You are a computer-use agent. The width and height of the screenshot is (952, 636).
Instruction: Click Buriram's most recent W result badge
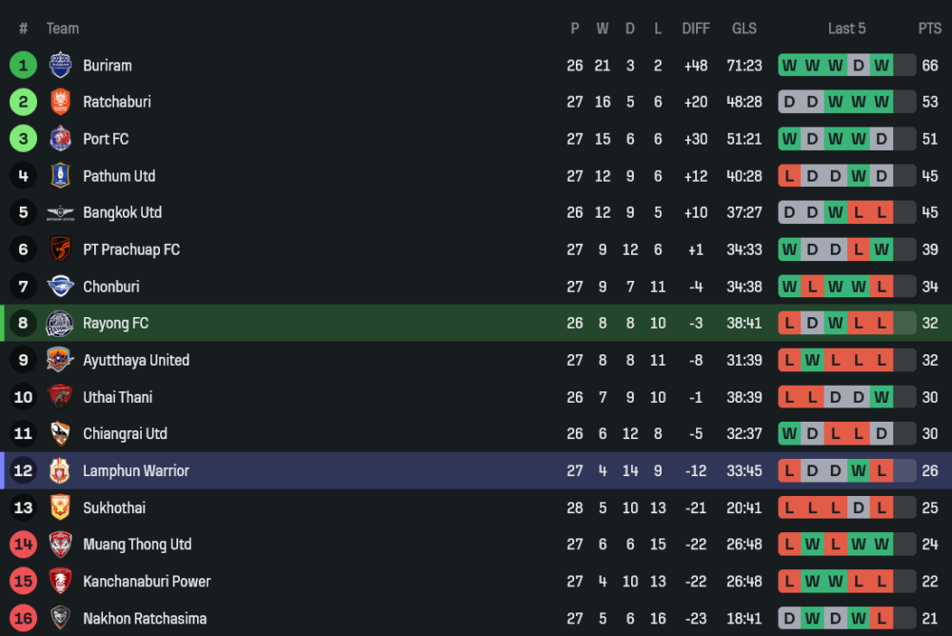tap(882, 66)
